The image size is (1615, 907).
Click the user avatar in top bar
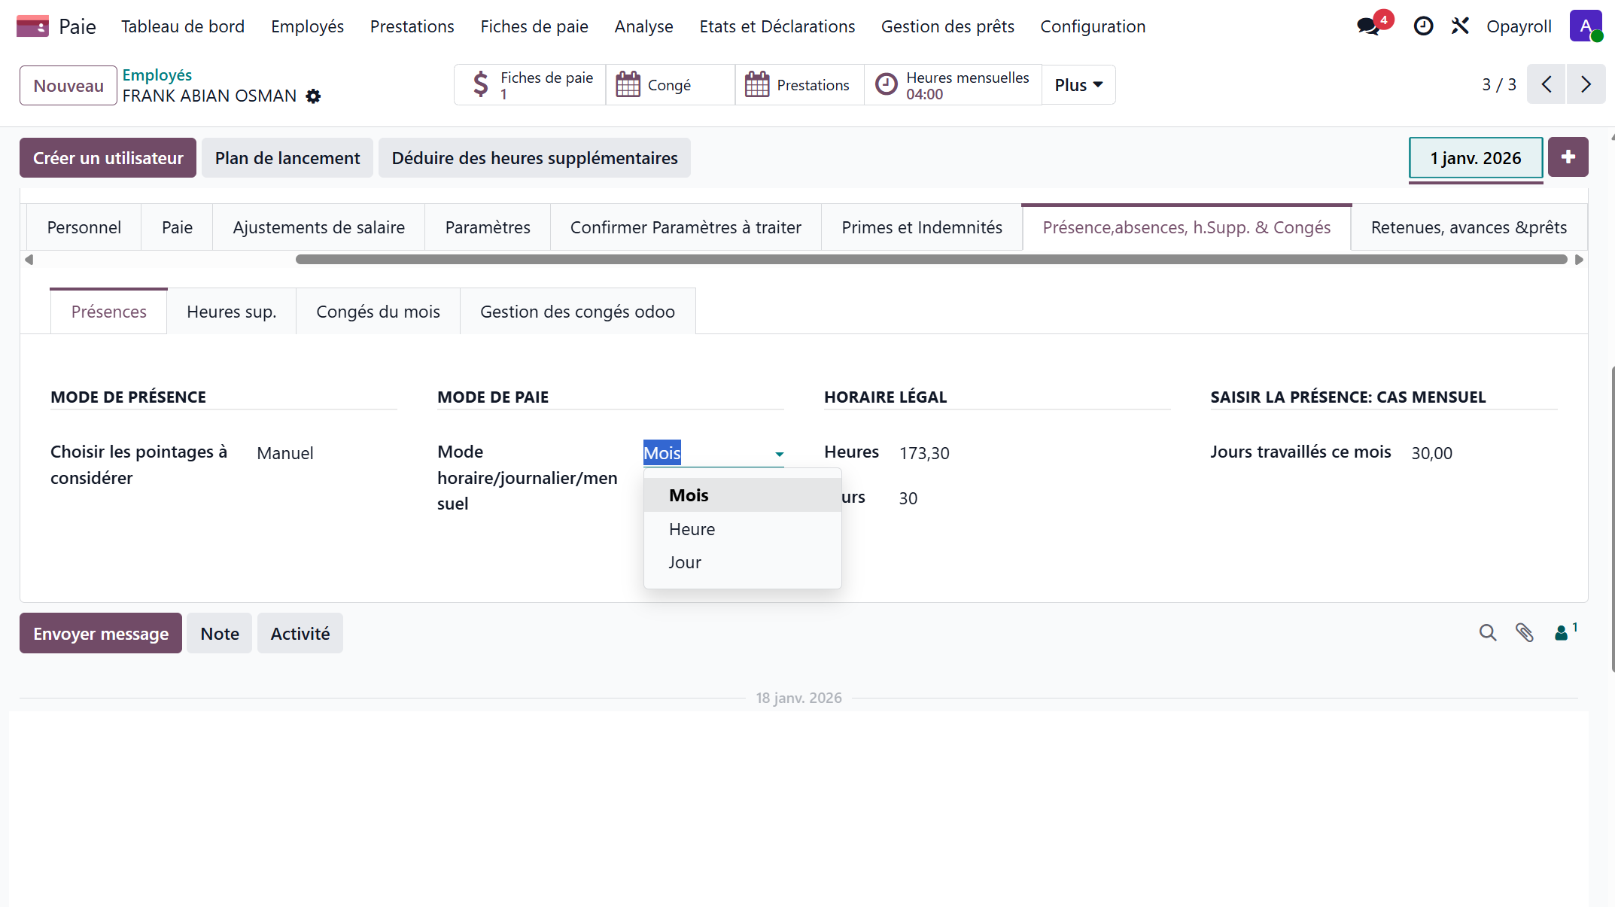1585,26
